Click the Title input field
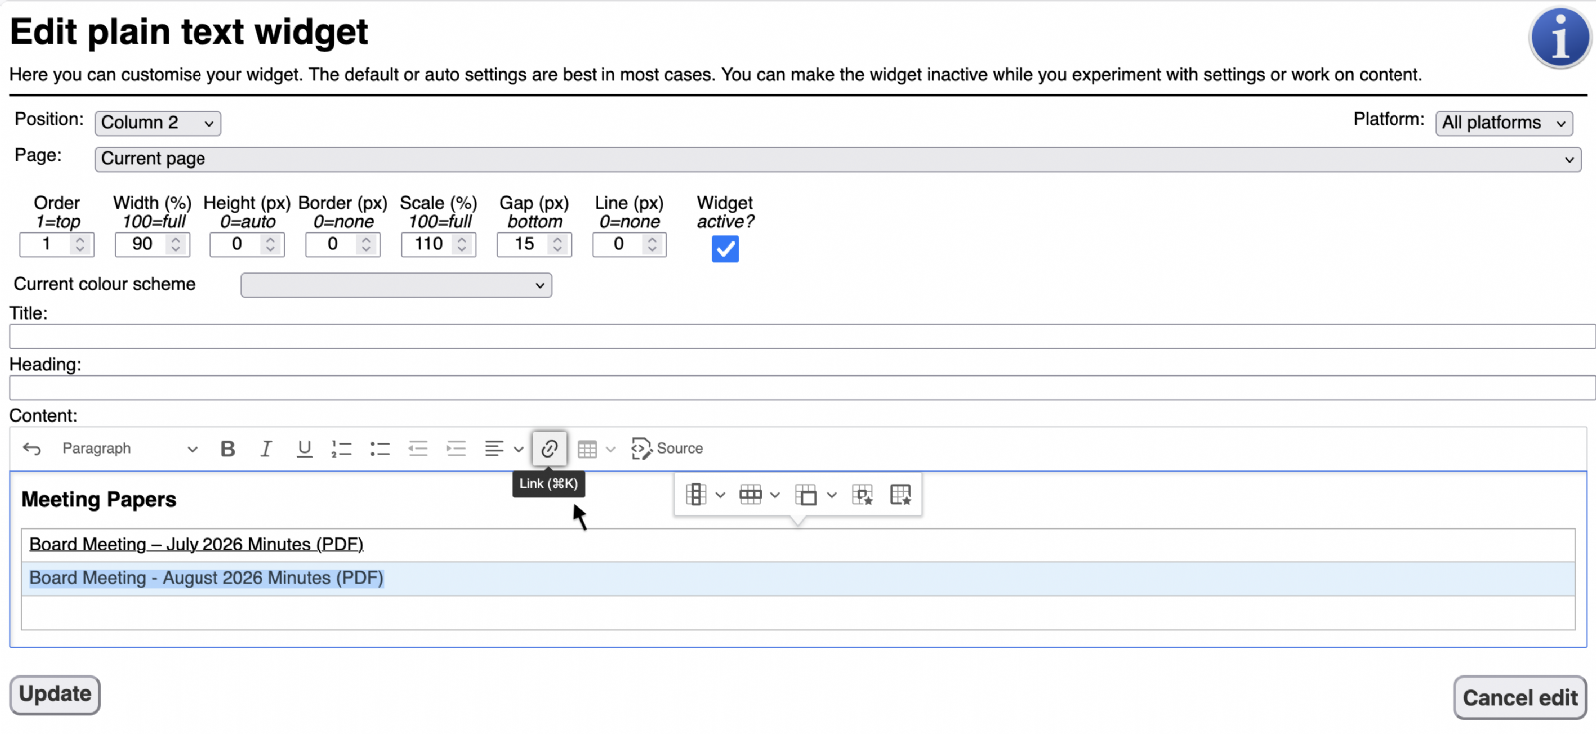Screen dimensions: 1596x734 point(802,337)
